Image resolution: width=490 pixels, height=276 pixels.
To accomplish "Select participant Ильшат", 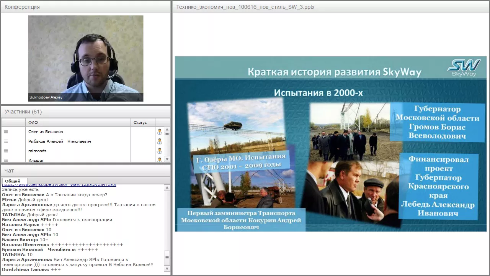I will pos(36,160).
